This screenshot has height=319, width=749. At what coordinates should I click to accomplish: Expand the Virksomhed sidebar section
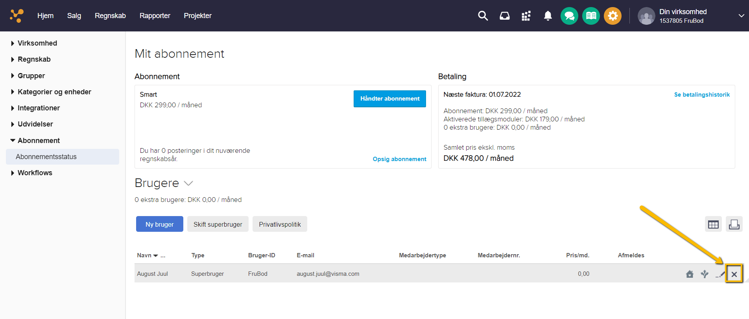tap(37, 43)
